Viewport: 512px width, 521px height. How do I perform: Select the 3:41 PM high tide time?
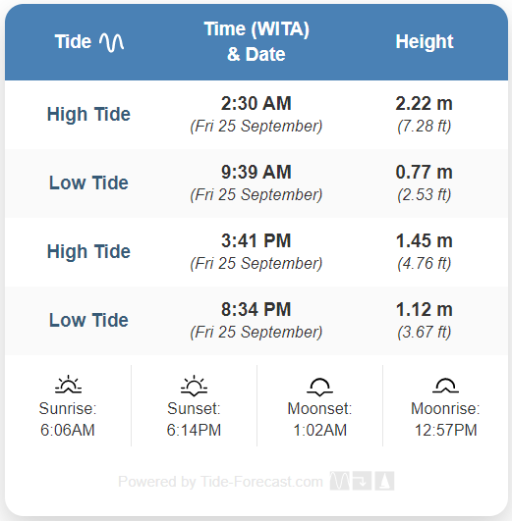click(256, 241)
